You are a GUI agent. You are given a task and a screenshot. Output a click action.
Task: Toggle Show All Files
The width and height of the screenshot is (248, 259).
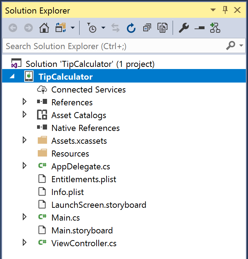(x=162, y=28)
